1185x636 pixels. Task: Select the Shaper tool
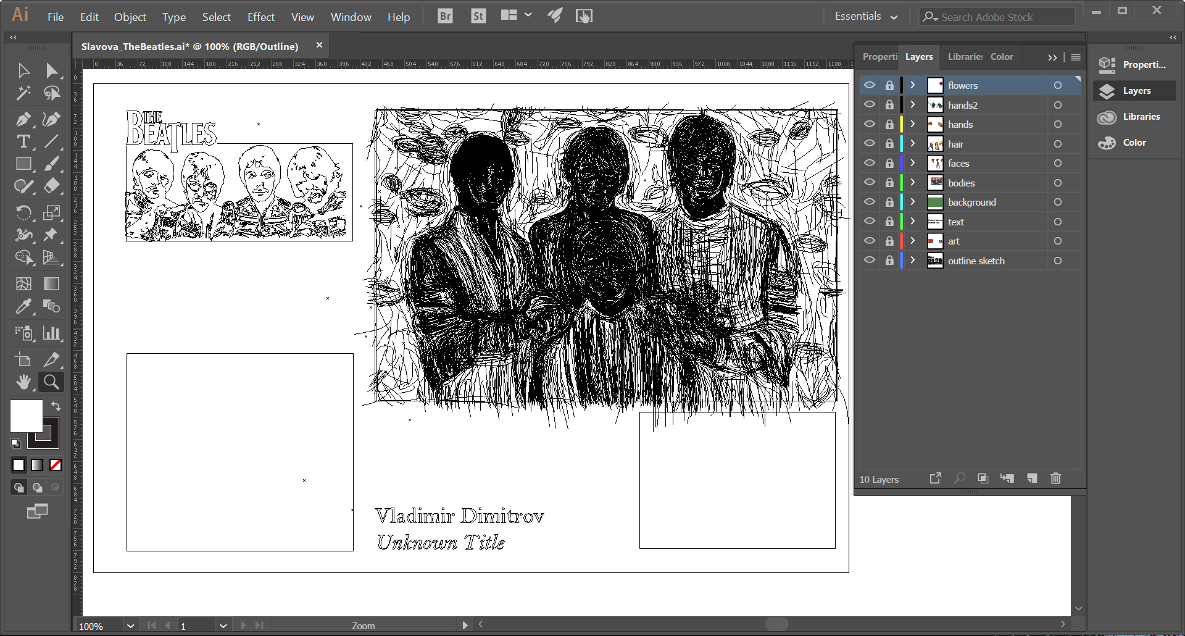[x=23, y=186]
